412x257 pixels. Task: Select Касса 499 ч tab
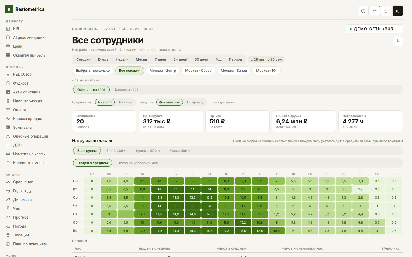[180, 151]
